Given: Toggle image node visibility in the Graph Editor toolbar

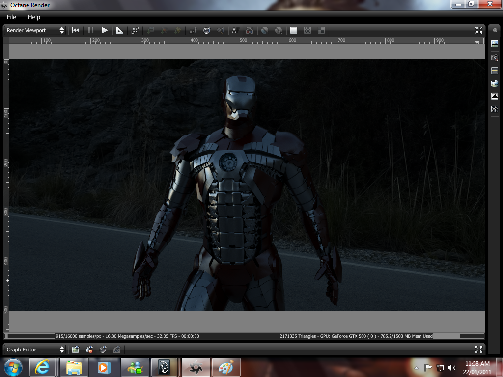Looking at the screenshot, I should 75,350.
